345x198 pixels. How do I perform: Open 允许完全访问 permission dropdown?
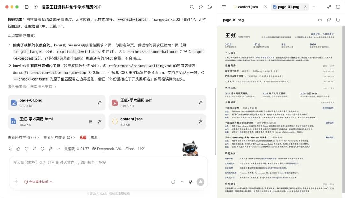pos(38,182)
